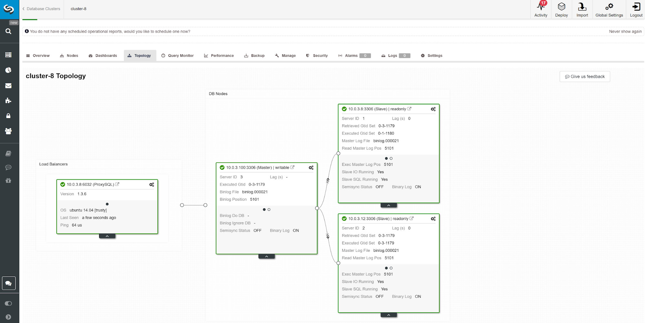Open Slave 10.0.3.12:3306 external link icon
This screenshot has height=323, width=645.
pyautogui.click(x=411, y=218)
